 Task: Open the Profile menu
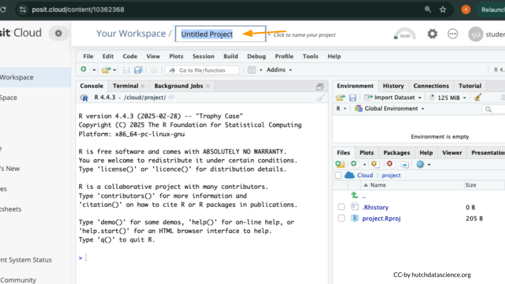pos(284,56)
